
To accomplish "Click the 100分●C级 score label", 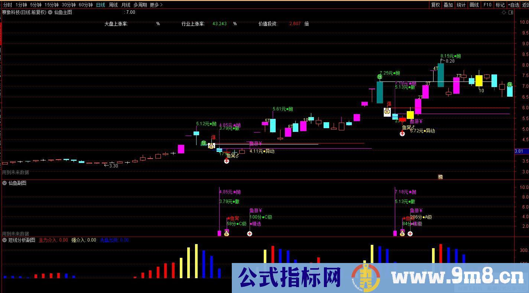I will [261, 217].
